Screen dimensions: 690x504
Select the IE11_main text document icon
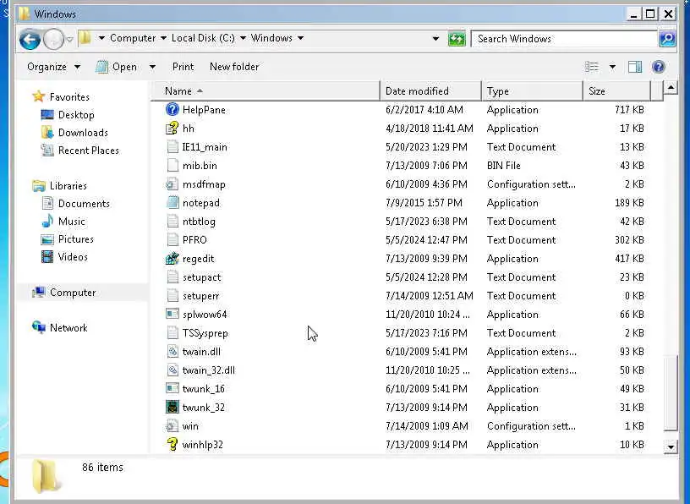[x=172, y=146]
